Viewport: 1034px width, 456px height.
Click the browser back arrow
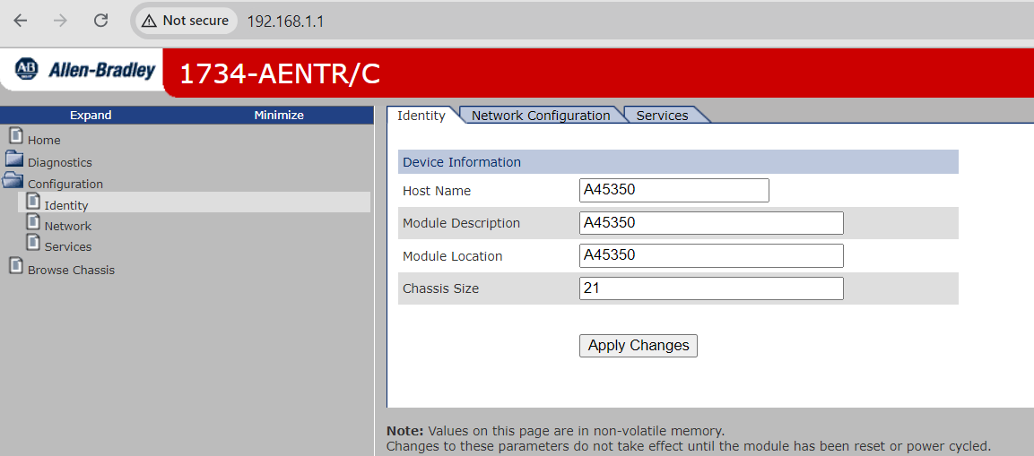(x=21, y=21)
